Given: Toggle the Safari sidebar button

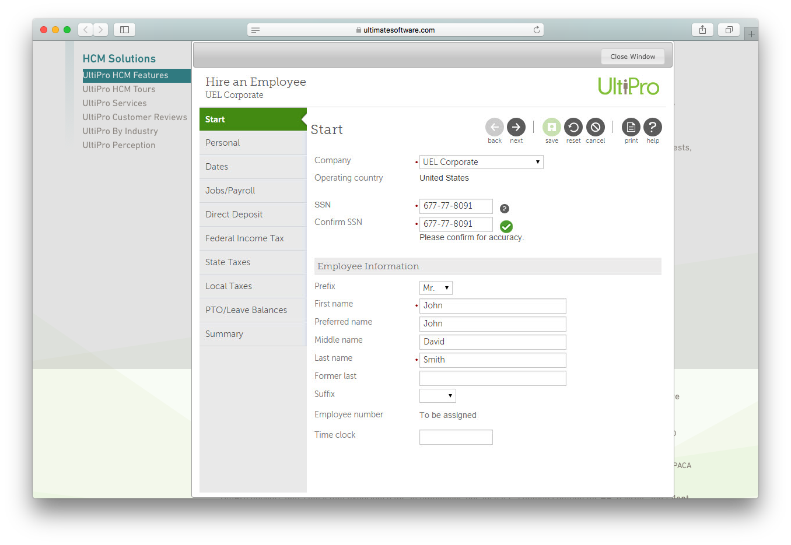Looking at the screenshot, I should point(124,30).
